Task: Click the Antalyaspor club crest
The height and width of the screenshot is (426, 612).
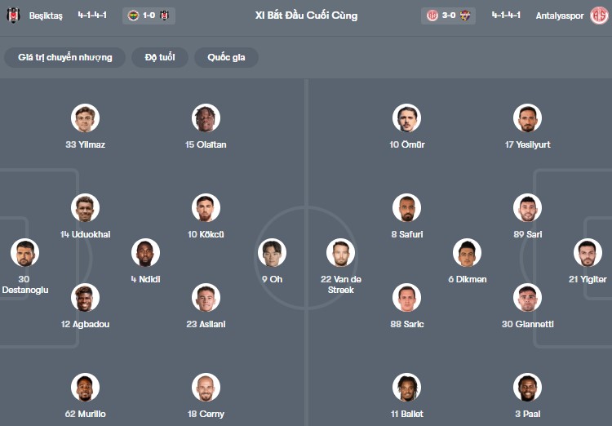Action: pyautogui.click(x=598, y=16)
